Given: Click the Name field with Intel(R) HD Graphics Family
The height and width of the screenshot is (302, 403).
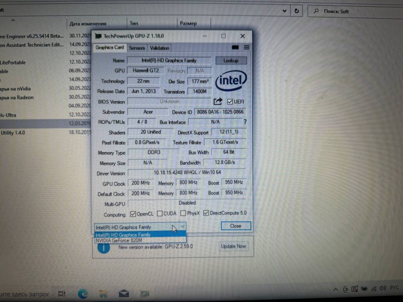Looking at the screenshot, I should click(169, 61).
